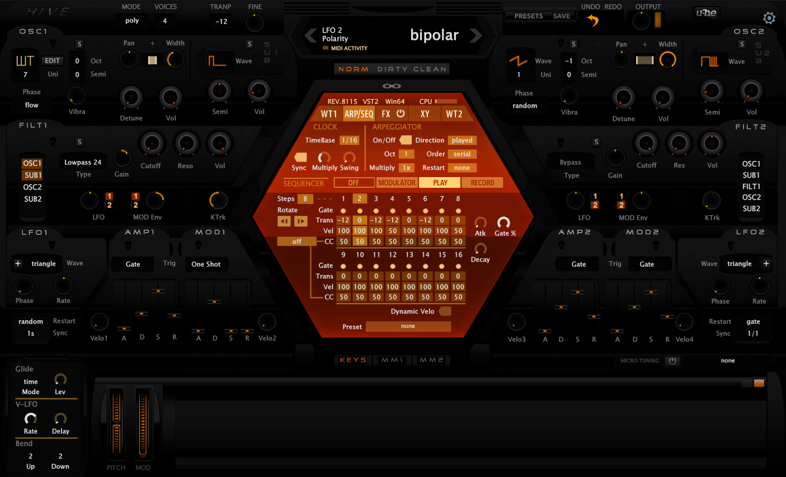Enable OSC2 input in FILT1 list
Image resolution: width=786 pixels, height=477 pixels.
(x=32, y=187)
